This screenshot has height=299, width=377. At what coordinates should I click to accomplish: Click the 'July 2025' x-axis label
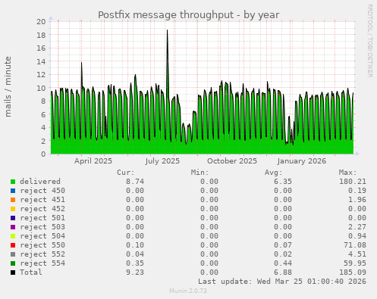(162, 161)
